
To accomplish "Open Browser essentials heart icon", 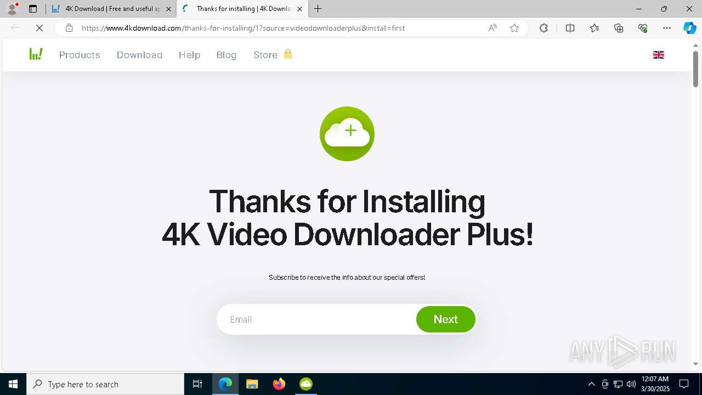I will (x=643, y=28).
